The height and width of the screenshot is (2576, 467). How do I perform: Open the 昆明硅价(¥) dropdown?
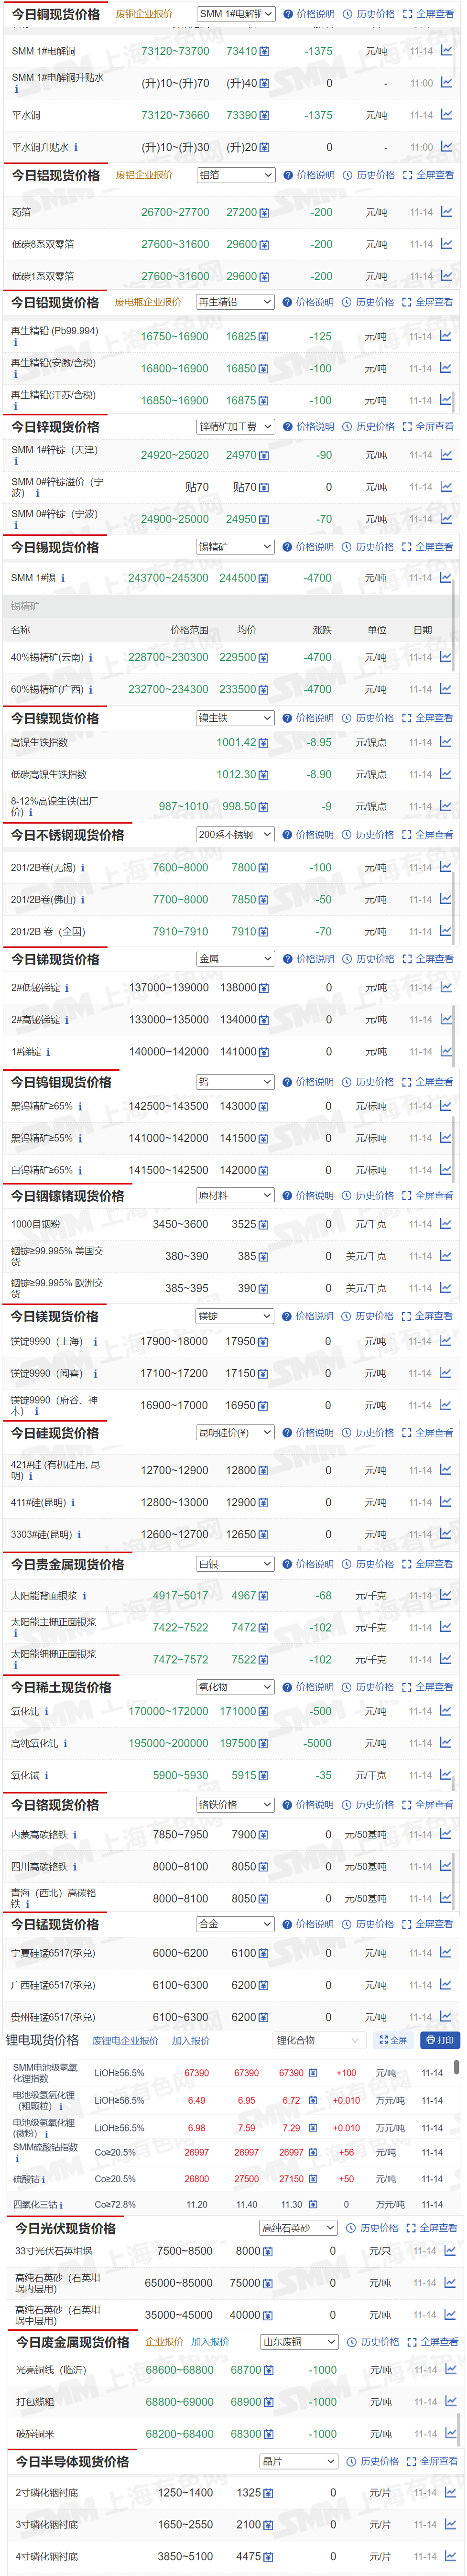tap(235, 1433)
